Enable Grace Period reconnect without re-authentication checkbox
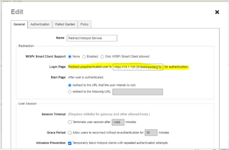The image size is (229, 150). pos(70,133)
